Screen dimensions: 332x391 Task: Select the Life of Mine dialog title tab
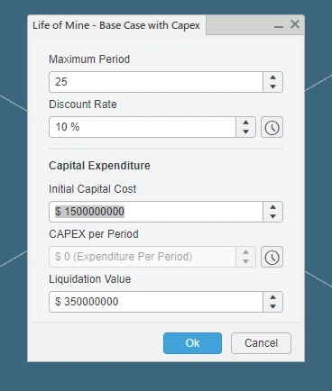(x=116, y=25)
